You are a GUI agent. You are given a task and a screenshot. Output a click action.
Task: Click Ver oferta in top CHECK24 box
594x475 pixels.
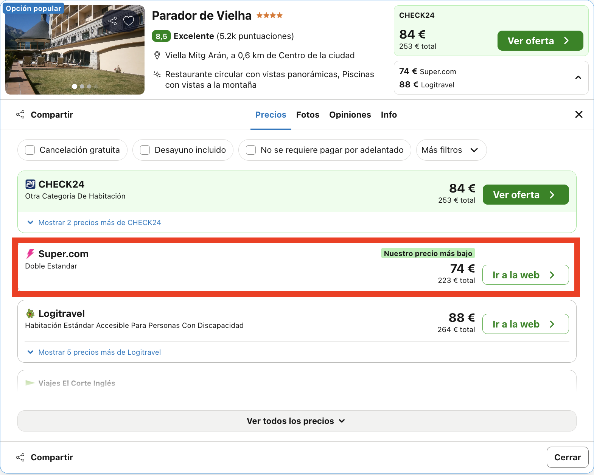click(x=540, y=40)
